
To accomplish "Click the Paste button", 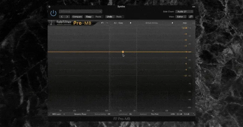I will tap(98, 16).
